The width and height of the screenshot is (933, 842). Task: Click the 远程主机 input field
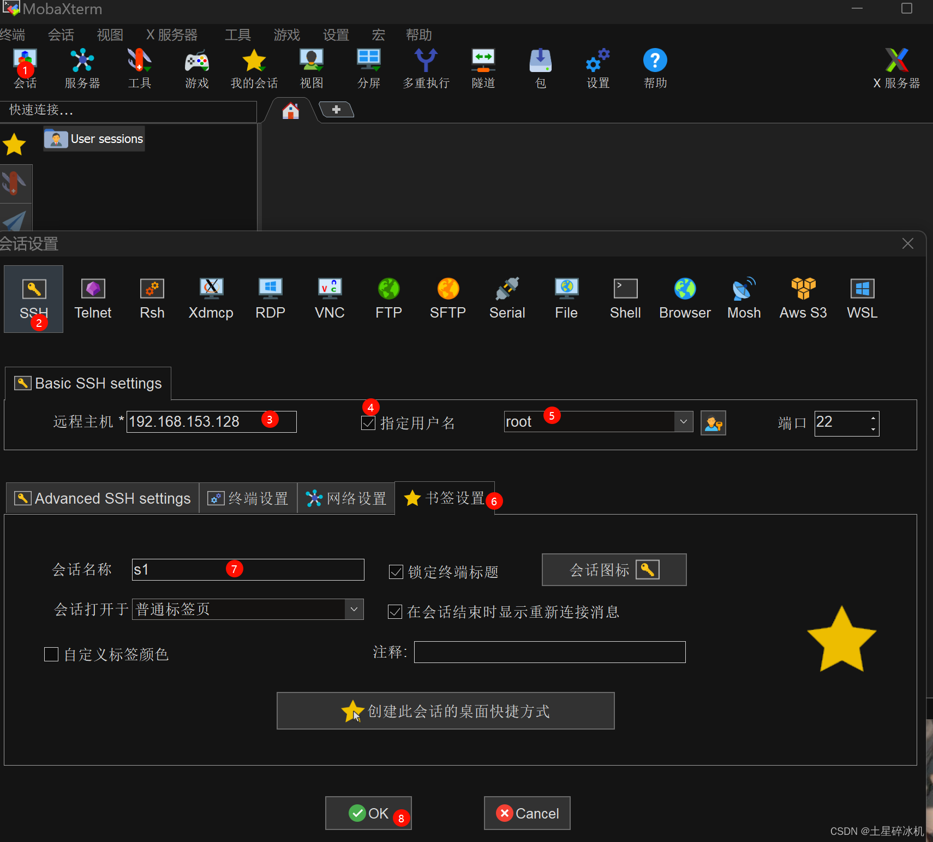tap(212, 422)
